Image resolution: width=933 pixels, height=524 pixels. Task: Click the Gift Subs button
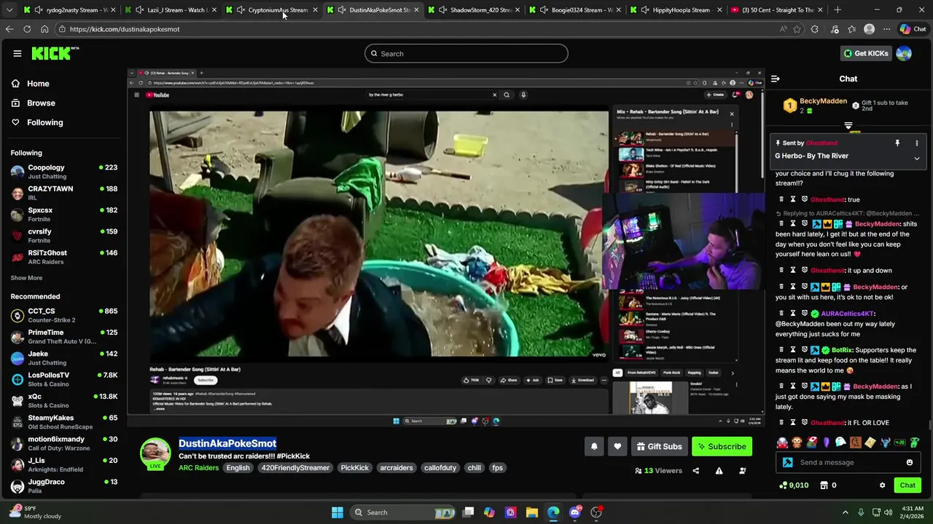tap(659, 446)
